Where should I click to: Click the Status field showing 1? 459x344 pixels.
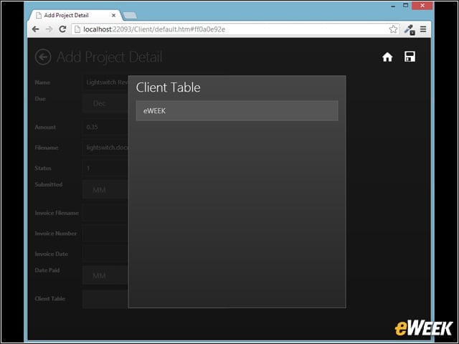[105, 168]
